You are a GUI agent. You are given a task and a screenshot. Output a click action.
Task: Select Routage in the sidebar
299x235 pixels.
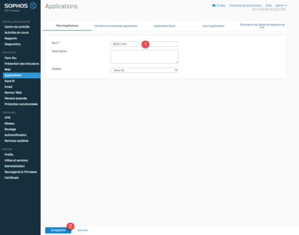coord(10,129)
